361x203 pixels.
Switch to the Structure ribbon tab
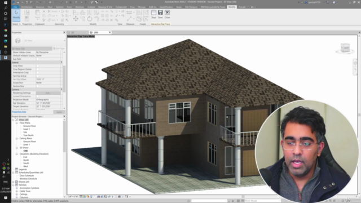(40, 7)
